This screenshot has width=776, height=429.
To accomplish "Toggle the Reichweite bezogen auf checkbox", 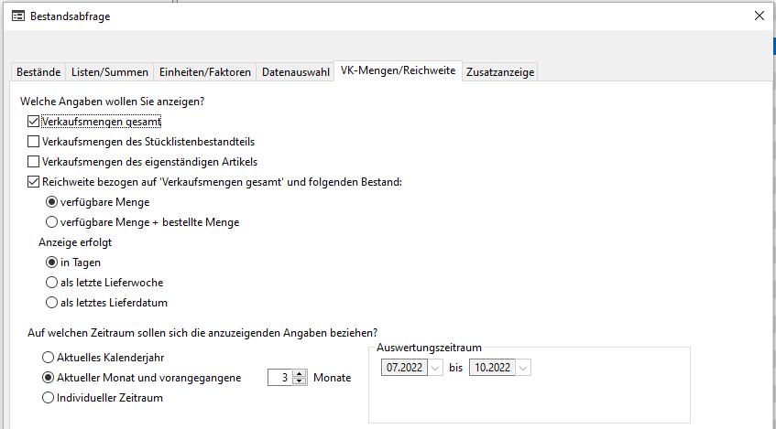I will click(34, 182).
